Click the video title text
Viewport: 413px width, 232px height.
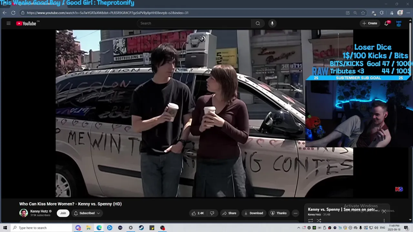pyautogui.click(x=70, y=204)
